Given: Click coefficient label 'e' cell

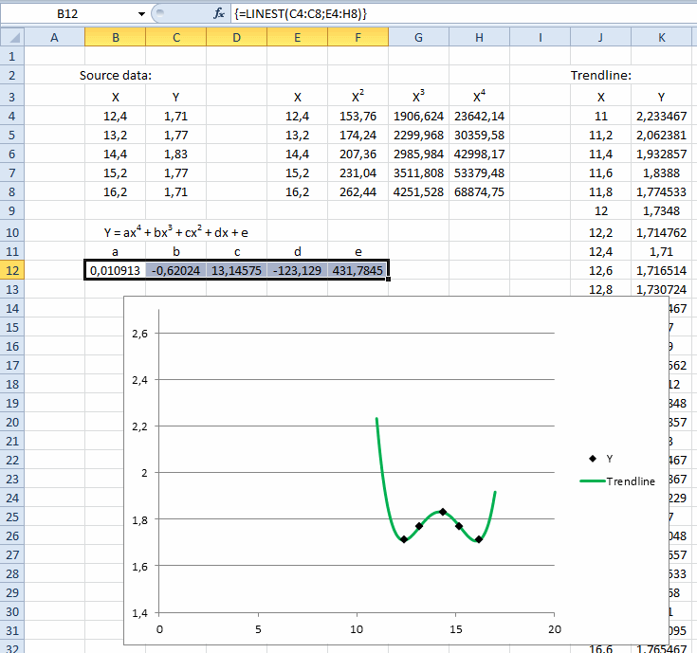Looking at the screenshot, I should tap(358, 252).
